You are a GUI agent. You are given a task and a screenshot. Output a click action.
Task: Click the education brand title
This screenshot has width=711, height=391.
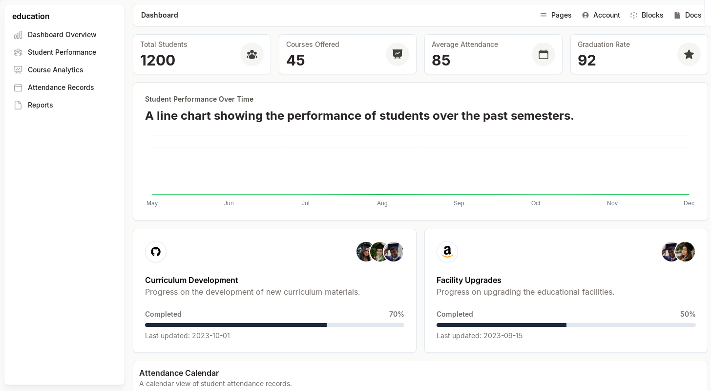31,16
